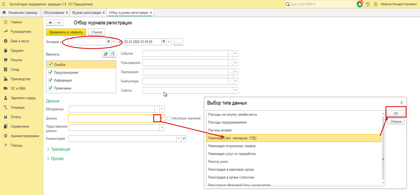This screenshot has width=420, height=195.
Task: Uncheck all importance levels icon
Action: click(x=112, y=54)
